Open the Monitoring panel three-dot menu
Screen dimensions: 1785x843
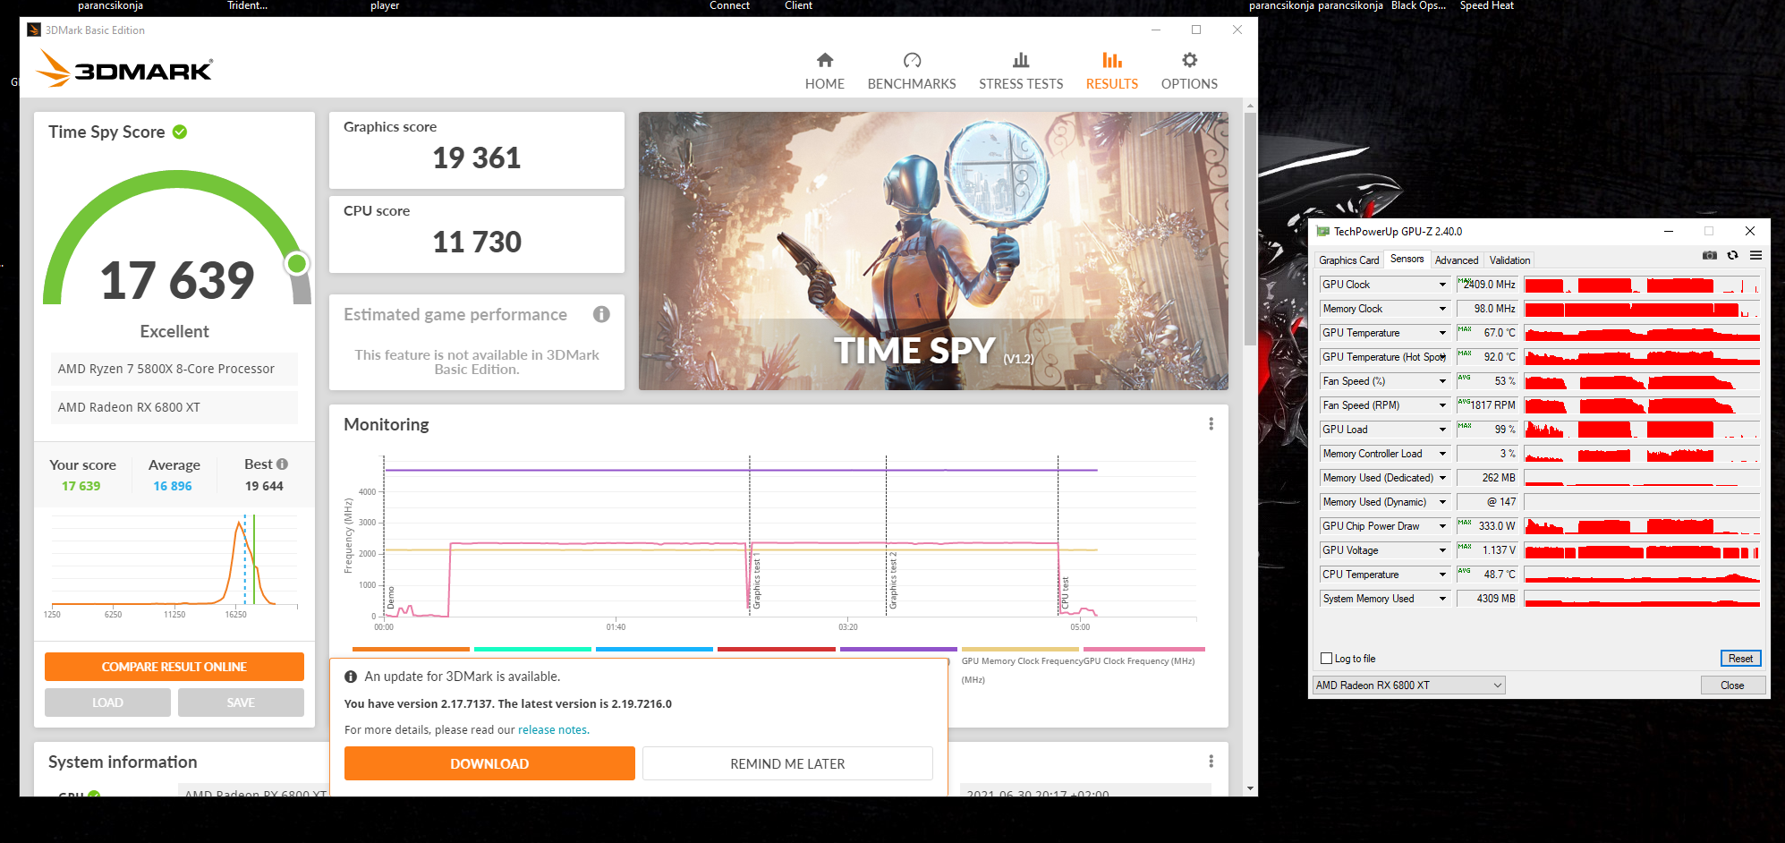point(1211,424)
